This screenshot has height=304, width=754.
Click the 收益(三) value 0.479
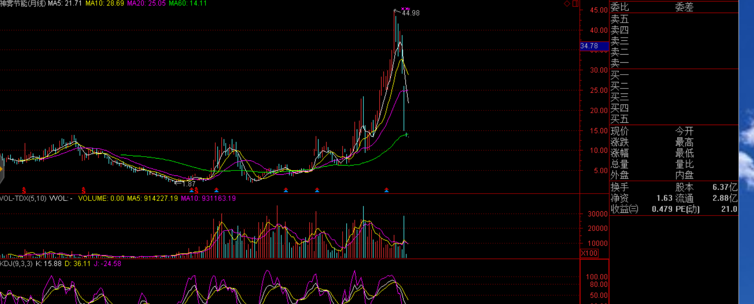pos(662,209)
